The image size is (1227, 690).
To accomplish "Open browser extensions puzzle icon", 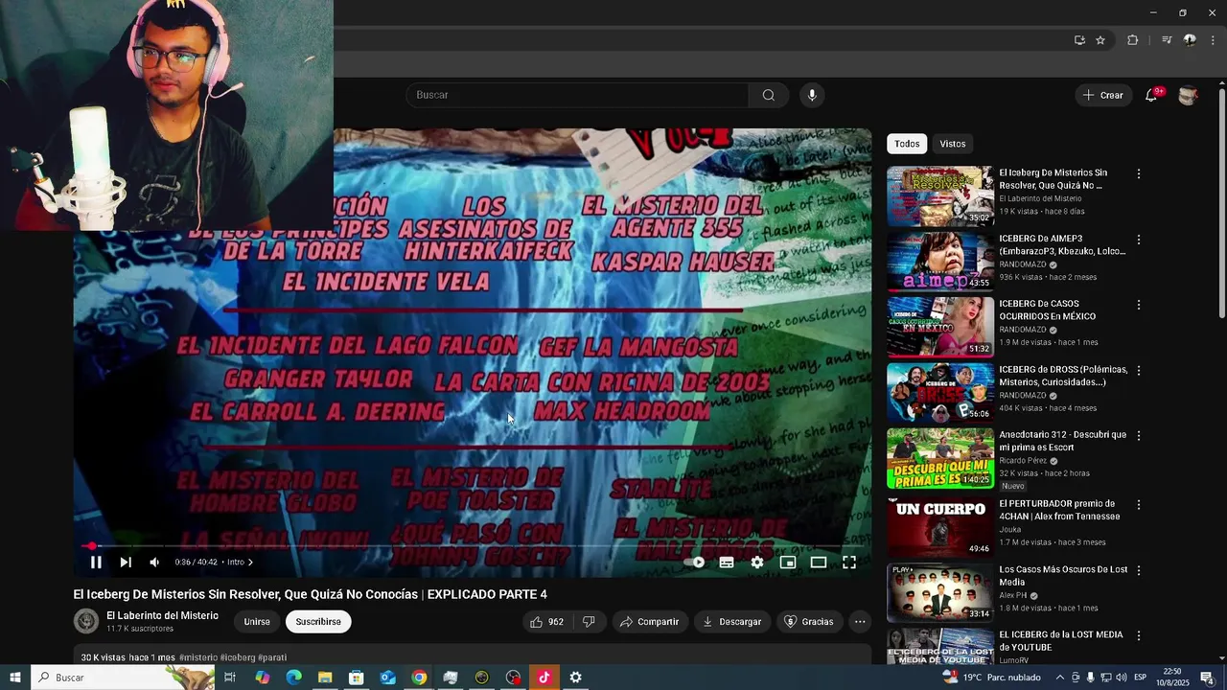I will (1133, 40).
